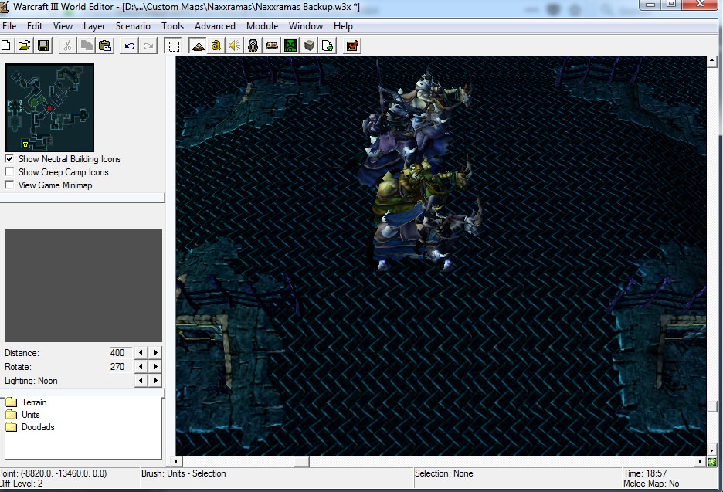Image resolution: width=723 pixels, height=492 pixels.
Task: Switch Lighting to previous option
Action: coord(141,381)
